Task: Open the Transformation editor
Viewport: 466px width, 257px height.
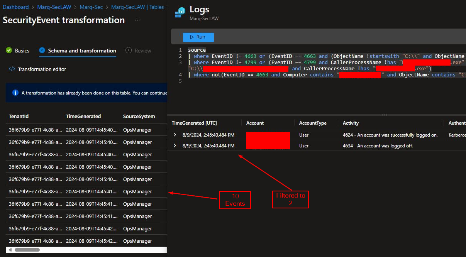Action: 37,69
